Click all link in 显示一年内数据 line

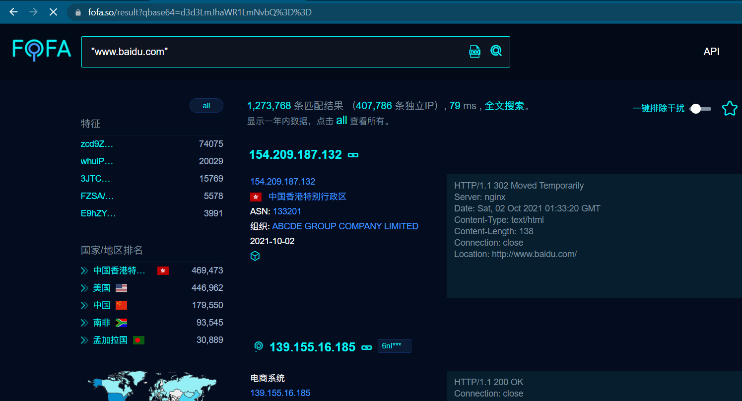[341, 121]
